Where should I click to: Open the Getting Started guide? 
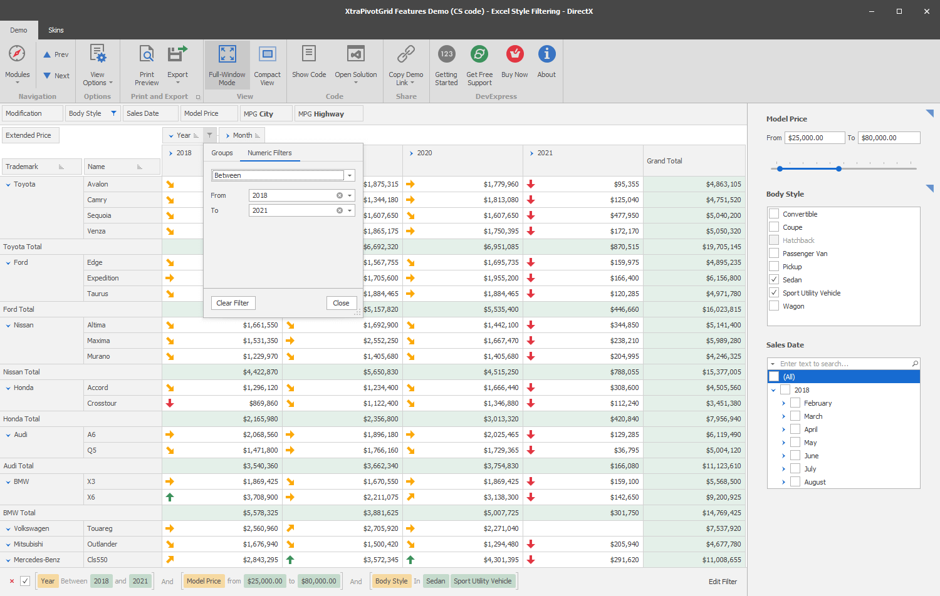click(x=446, y=54)
